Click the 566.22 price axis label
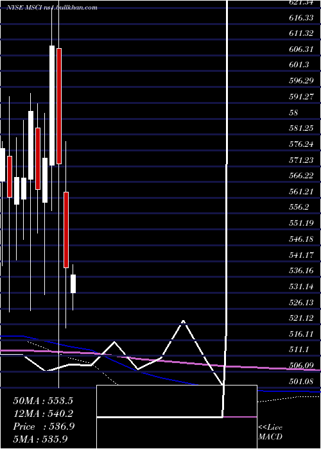 click(x=301, y=176)
